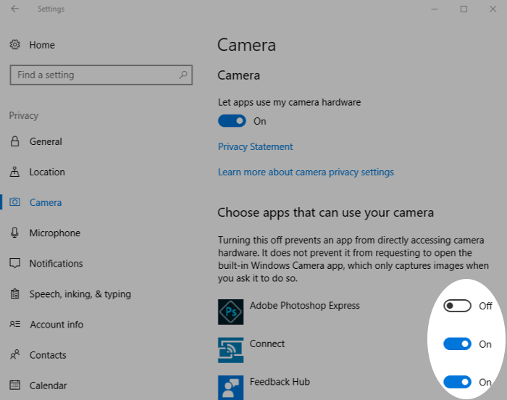Open Location privacy settings

(47, 172)
